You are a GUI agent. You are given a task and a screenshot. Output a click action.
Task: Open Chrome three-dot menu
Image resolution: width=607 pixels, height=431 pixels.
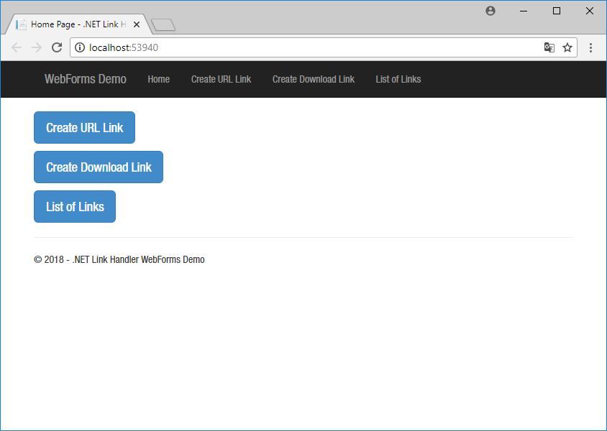pyautogui.click(x=590, y=47)
